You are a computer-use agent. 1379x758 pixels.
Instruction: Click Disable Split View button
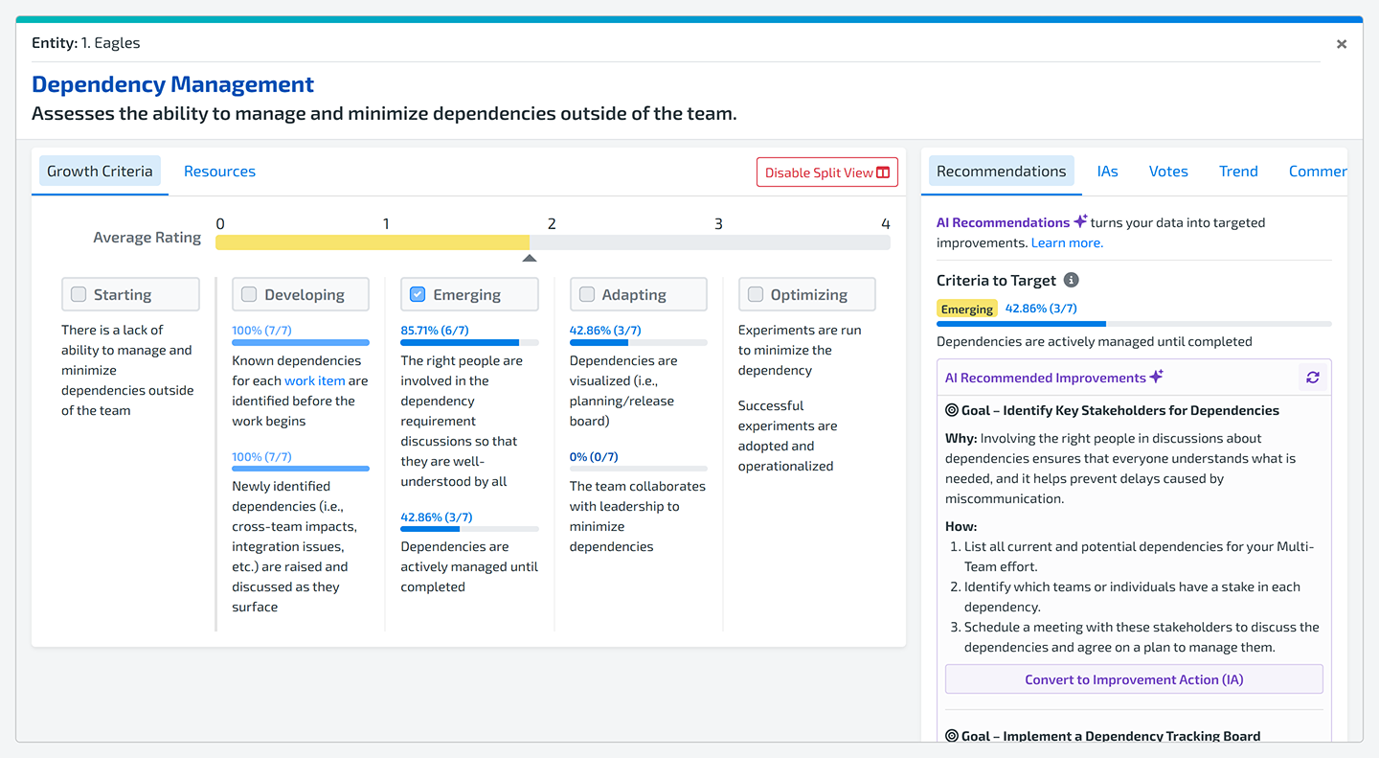827,172
